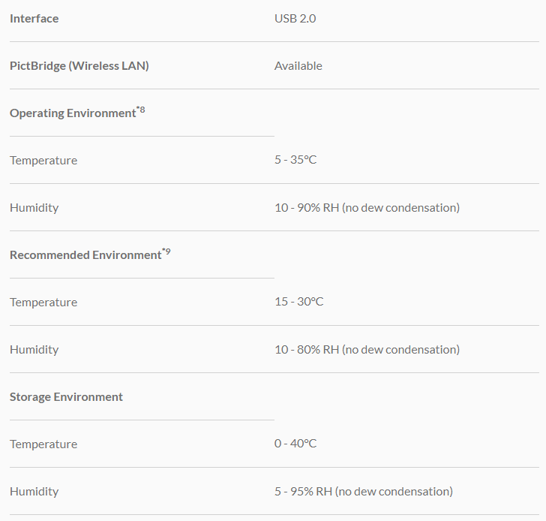Click PictBridge (Wireless LAN) label

tap(79, 66)
